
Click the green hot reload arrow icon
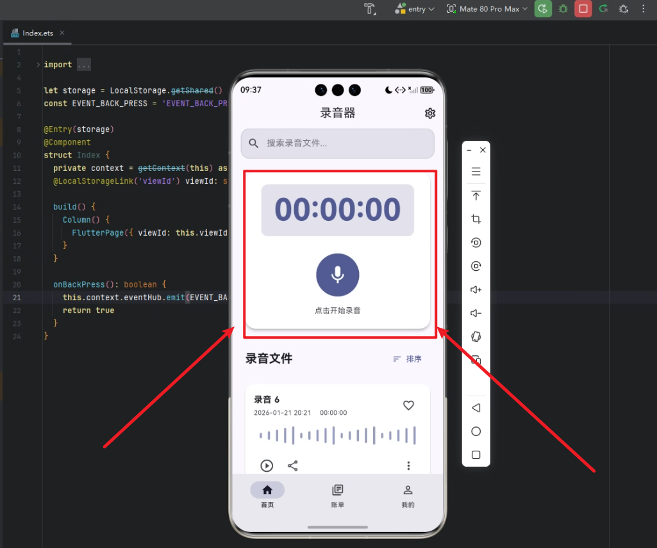pyautogui.click(x=603, y=9)
